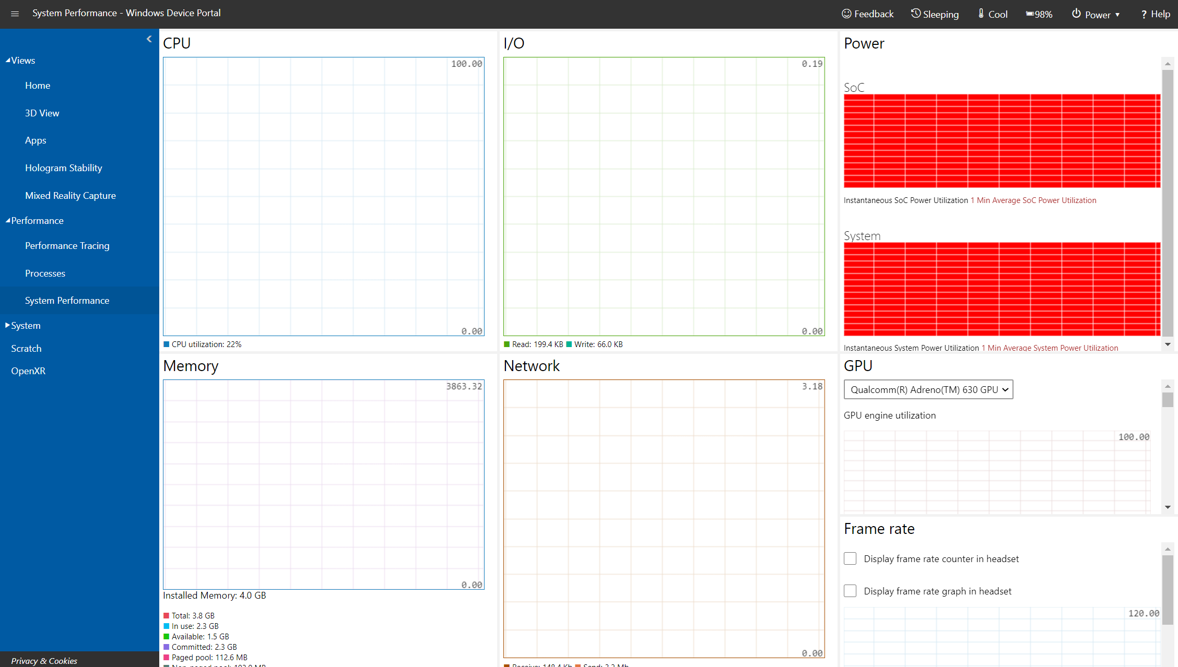Click the Power dropdown menu button

click(x=1097, y=14)
